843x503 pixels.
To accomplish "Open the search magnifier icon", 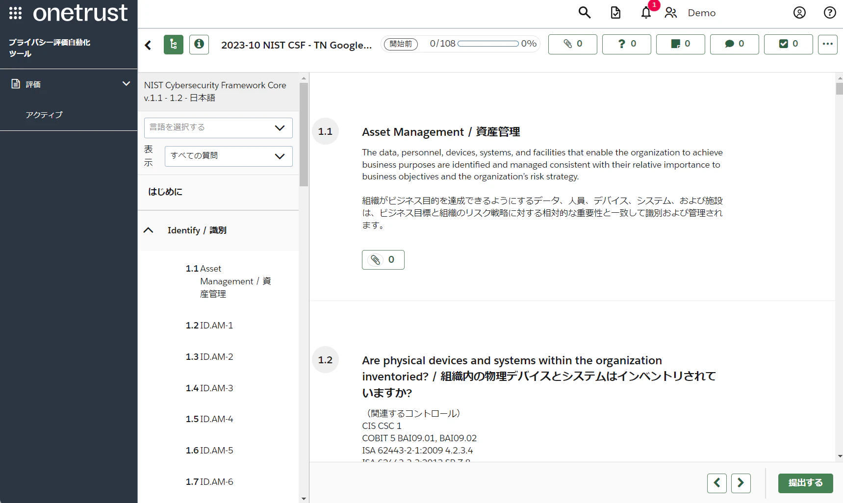I will 584,12.
